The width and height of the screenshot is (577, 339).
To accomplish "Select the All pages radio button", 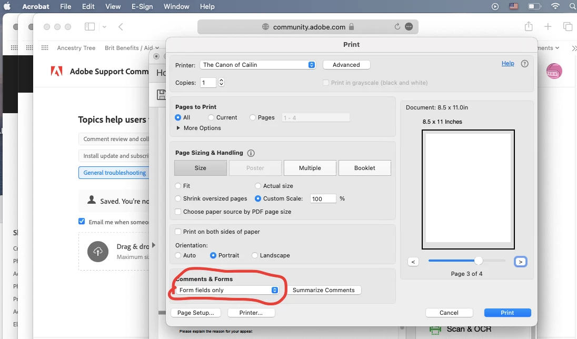I will coord(178,117).
